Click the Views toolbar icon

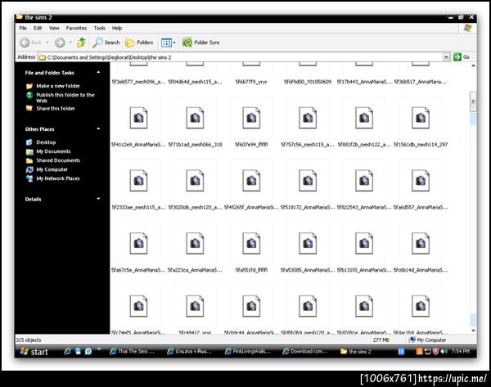point(166,43)
